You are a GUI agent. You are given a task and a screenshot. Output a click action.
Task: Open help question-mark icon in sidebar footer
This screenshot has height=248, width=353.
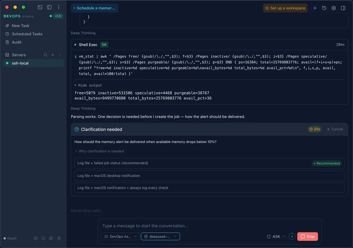pos(36,238)
